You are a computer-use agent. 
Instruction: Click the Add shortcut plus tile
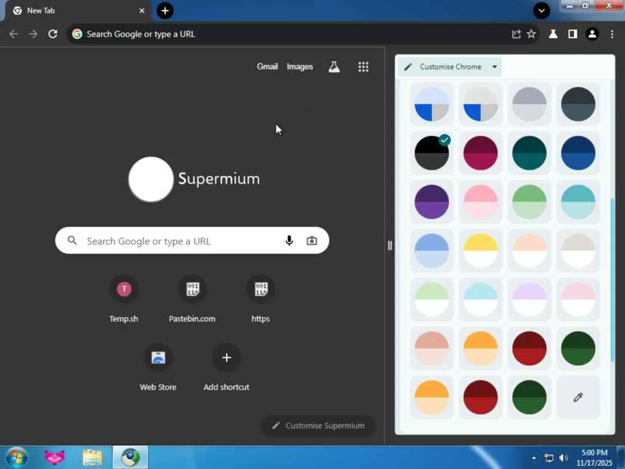tap(226, 367)
